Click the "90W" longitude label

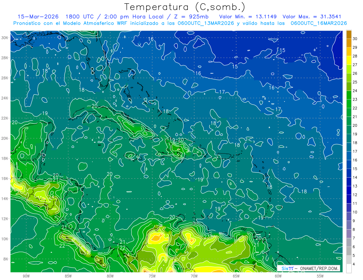click(x=26, y=276)
